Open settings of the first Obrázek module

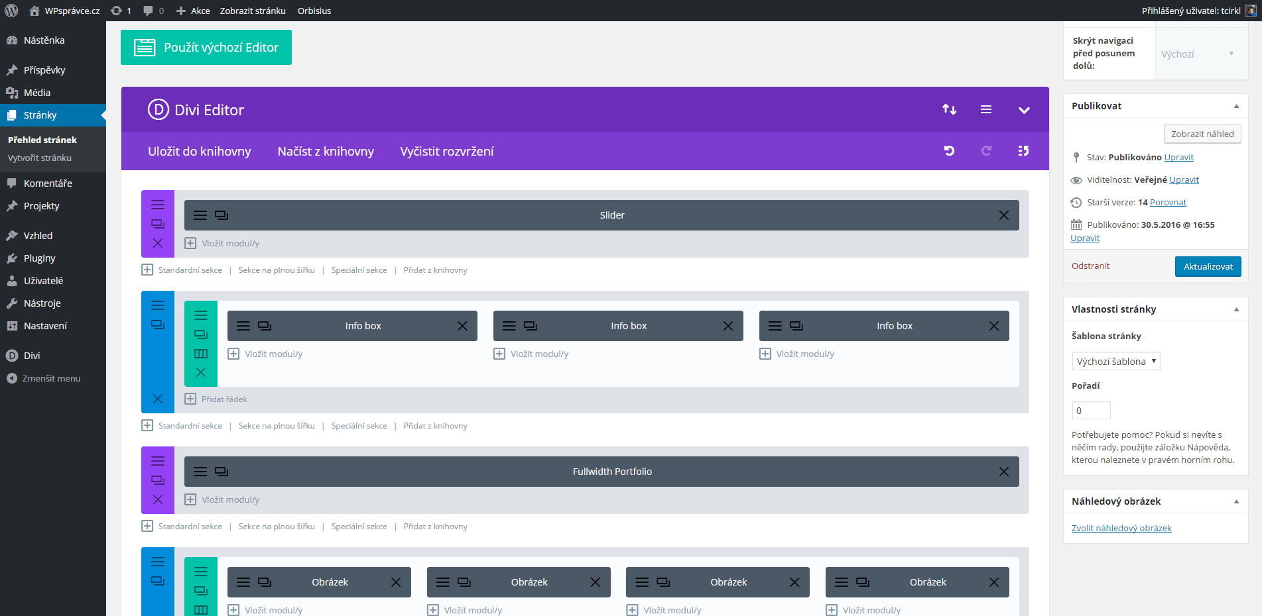click(x=243, y=582)
